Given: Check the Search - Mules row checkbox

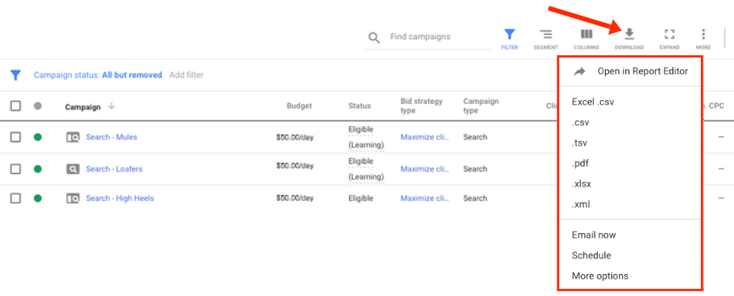Looking at the screenshot, I should [x=16, y=137].
